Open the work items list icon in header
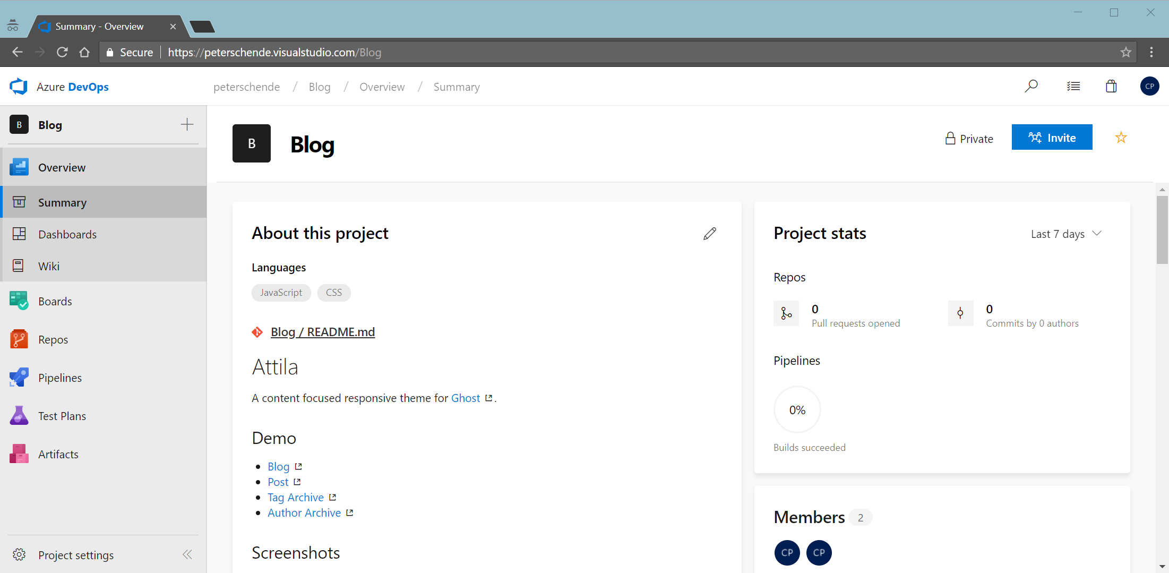This screenshot has height=573, width=1169. [1073, 86]
